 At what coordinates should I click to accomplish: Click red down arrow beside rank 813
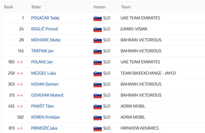(18, 129)
